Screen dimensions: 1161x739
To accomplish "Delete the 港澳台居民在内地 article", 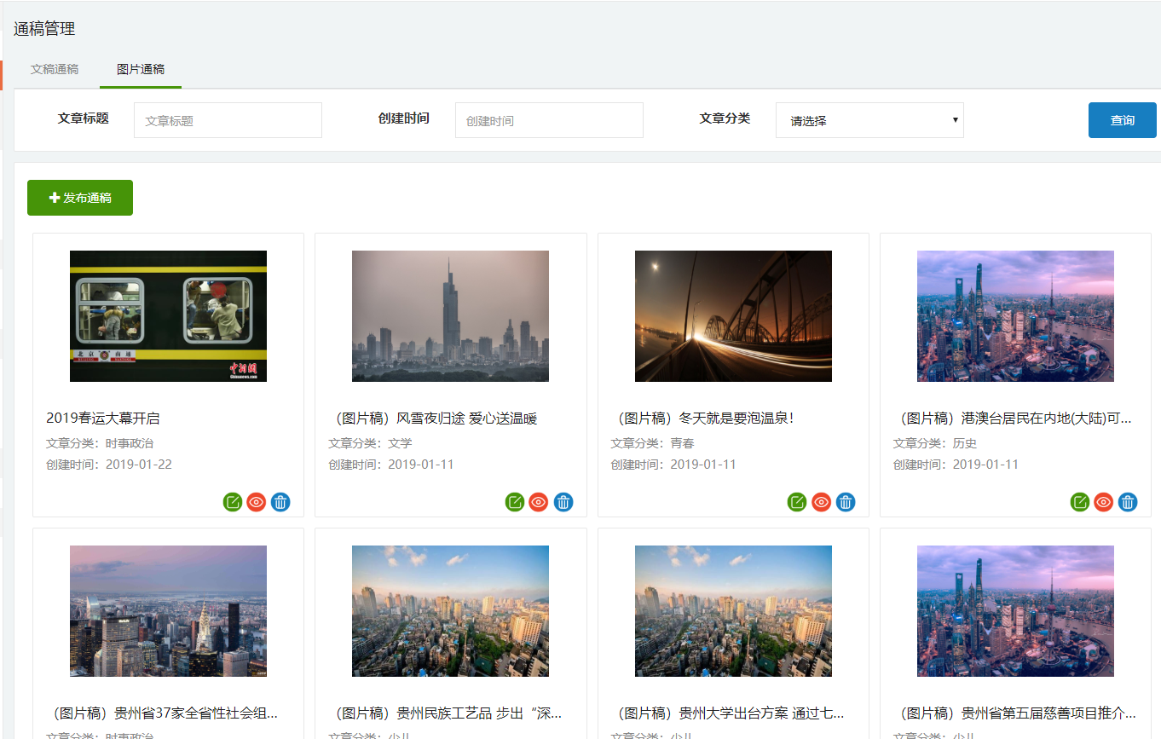I will (1128, 502).
